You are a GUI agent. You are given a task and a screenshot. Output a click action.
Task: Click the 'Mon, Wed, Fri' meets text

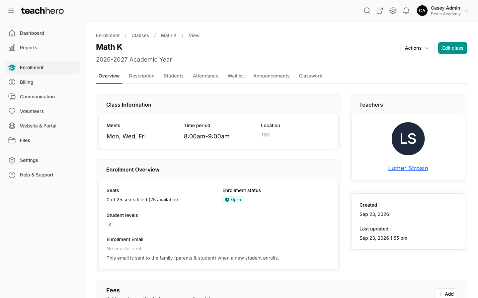tap(126, 136)
